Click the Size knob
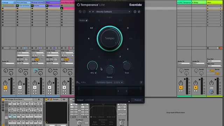 [127, 66]
